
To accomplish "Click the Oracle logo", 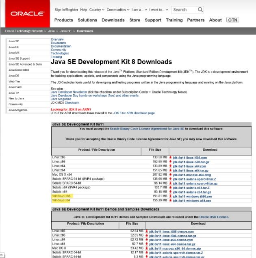I will click(28, 14).
